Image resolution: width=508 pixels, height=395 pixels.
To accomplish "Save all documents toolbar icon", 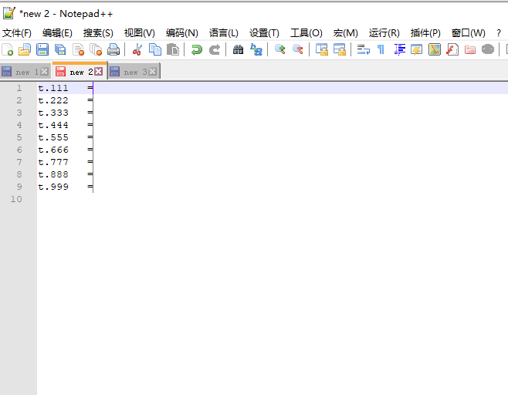I will coord(60,49).
